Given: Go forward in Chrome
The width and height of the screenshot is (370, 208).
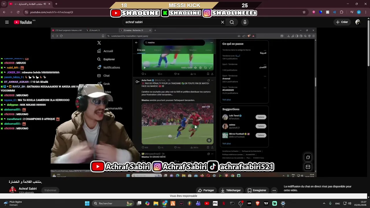Looking at the screenshot, I should pos(11,12).
